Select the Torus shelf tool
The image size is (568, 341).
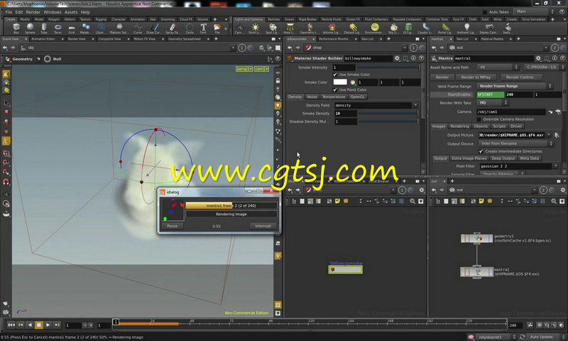tap(58, 28)
